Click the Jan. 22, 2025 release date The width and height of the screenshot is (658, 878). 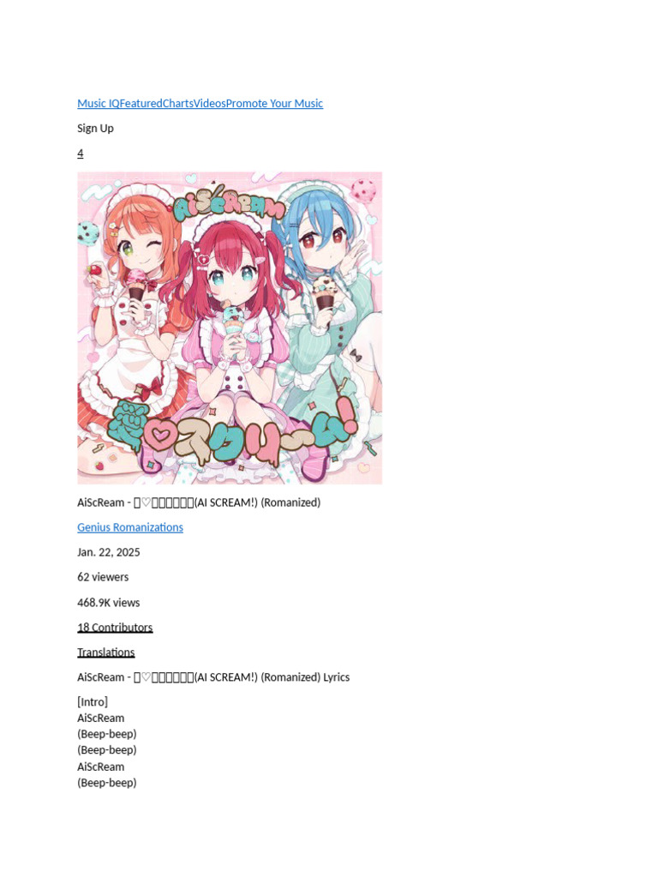coord(109,553)
